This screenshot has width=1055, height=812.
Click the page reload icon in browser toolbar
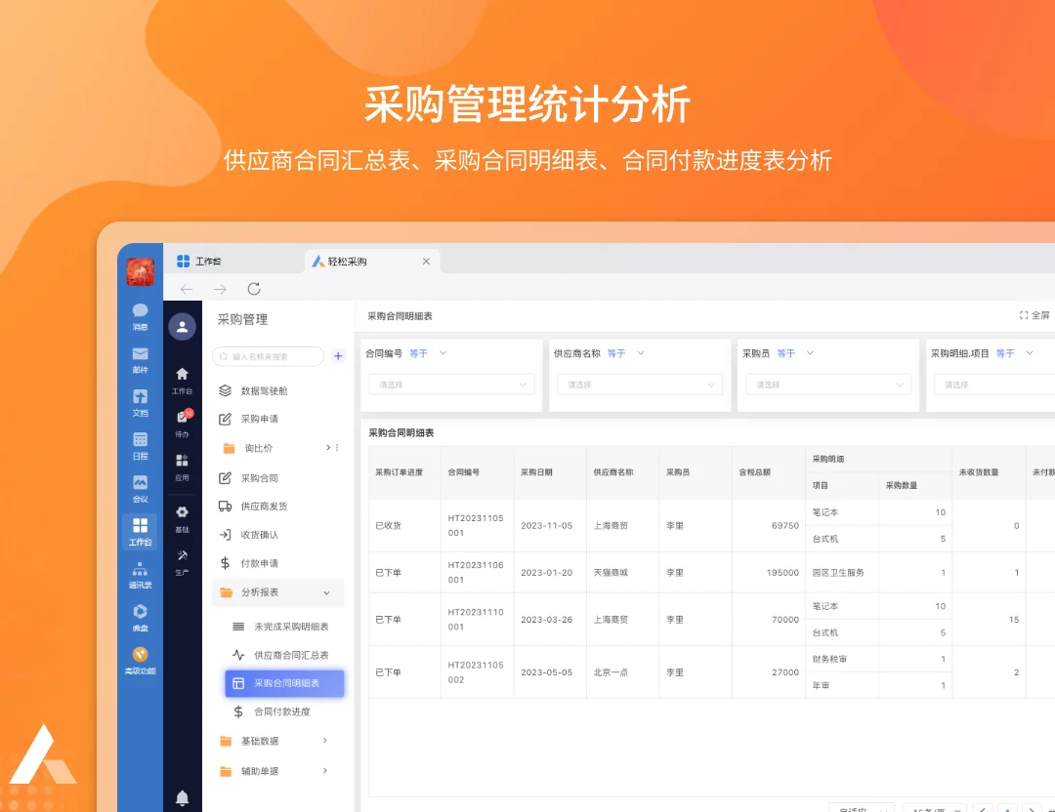pyautogui.click(x=253, y=289)
